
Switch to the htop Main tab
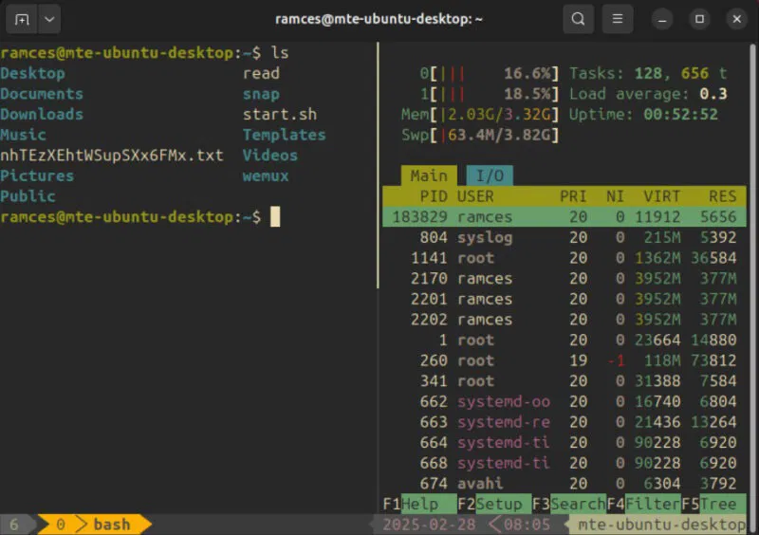428,175
